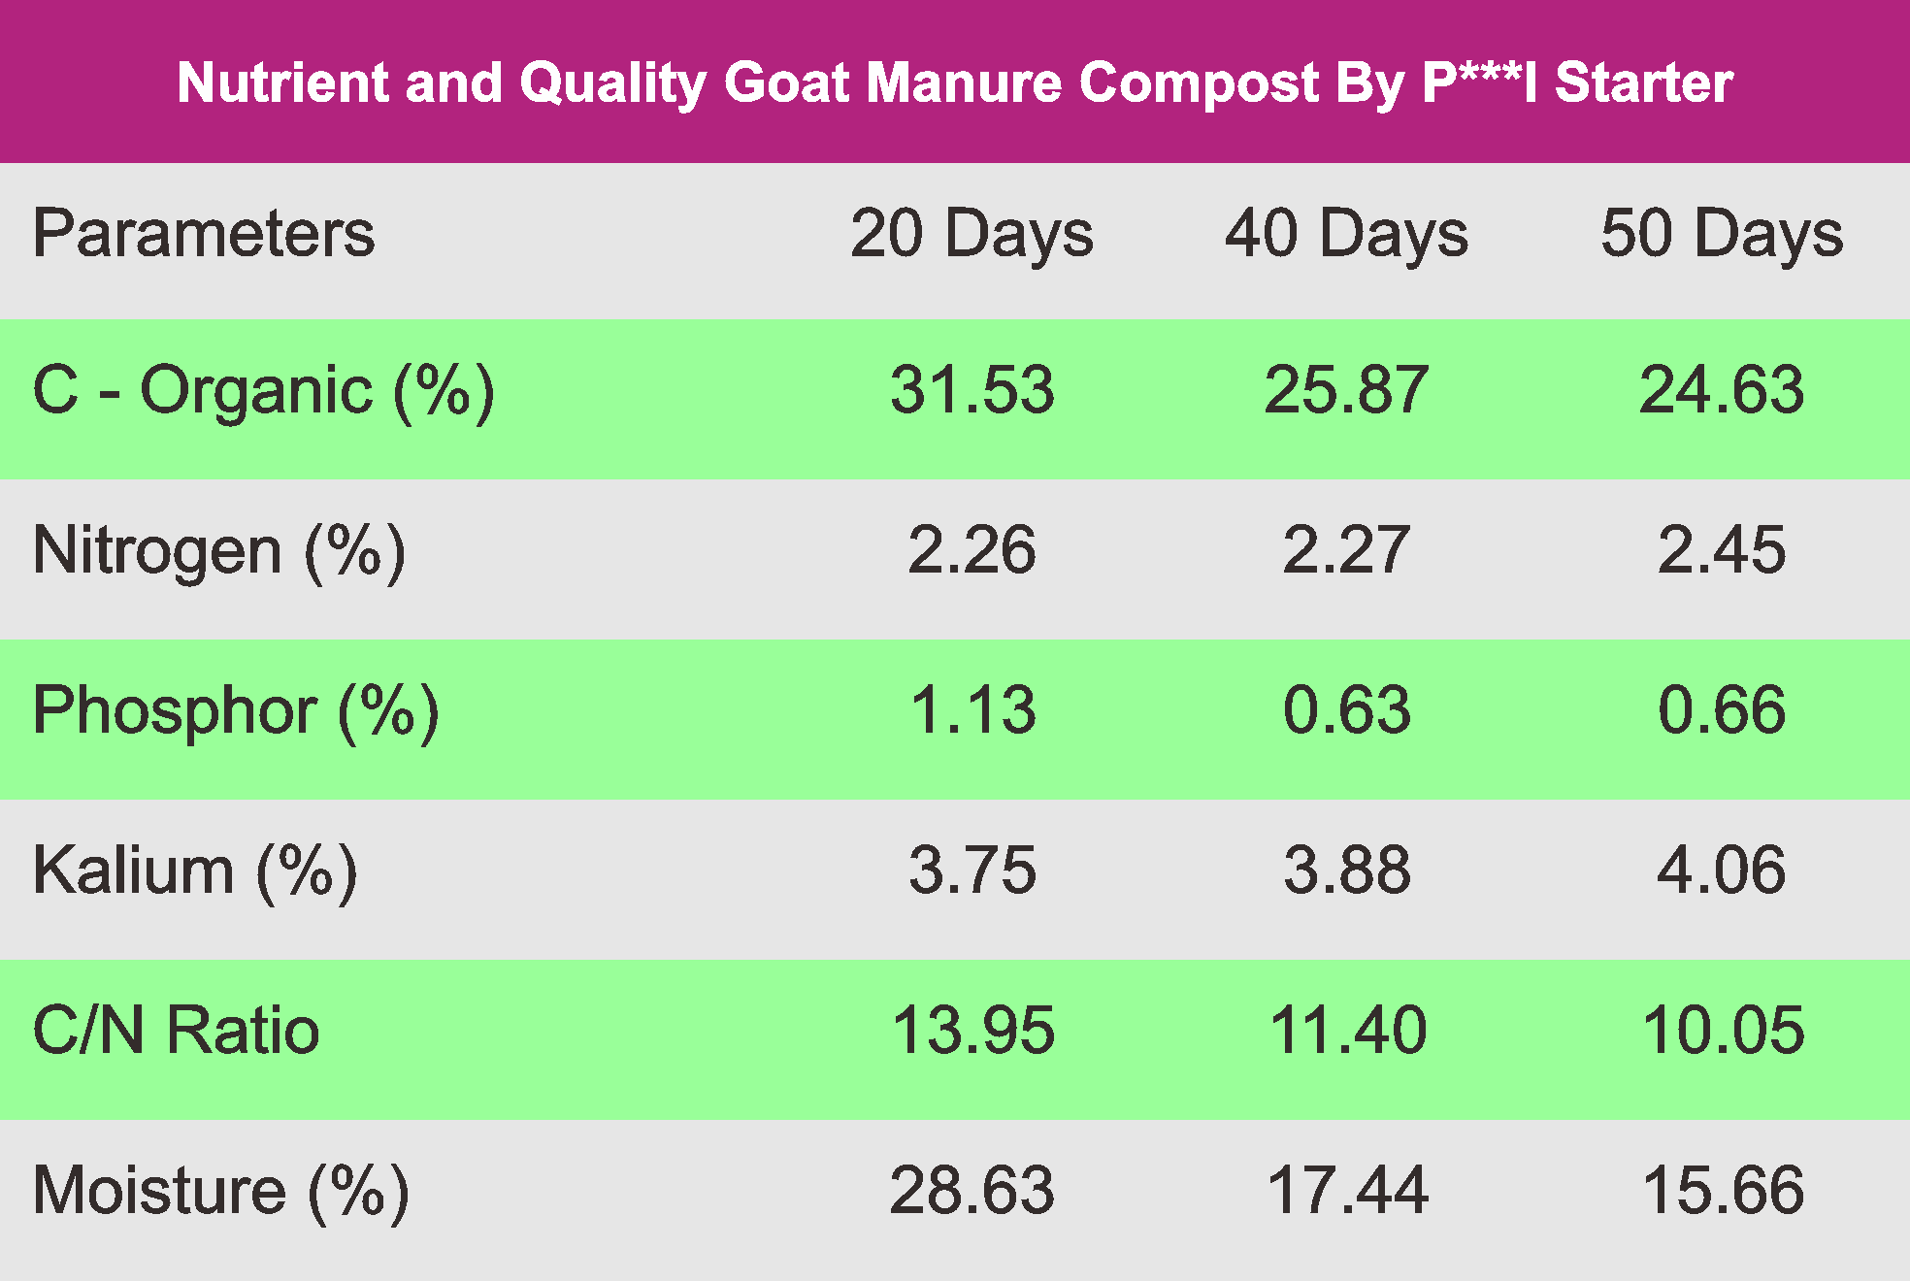Click the C-Organic value 31.53
This screenshot has height=1281, width=1910.
[x=971, y=391]
